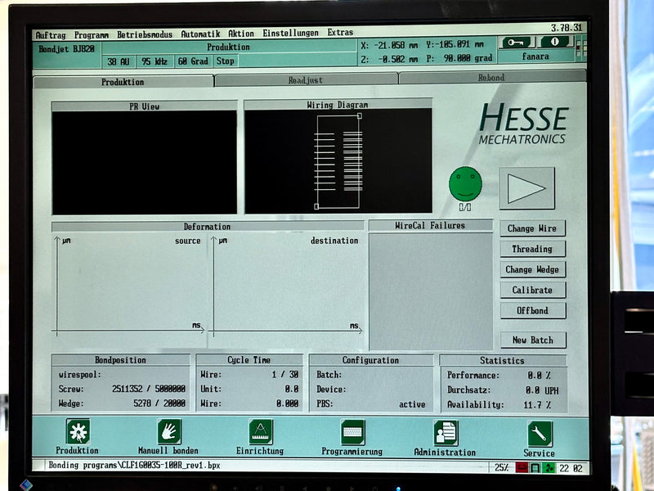Click the Wedge count 5278 / 20000

pyautogui.click(x=159, y=403)
